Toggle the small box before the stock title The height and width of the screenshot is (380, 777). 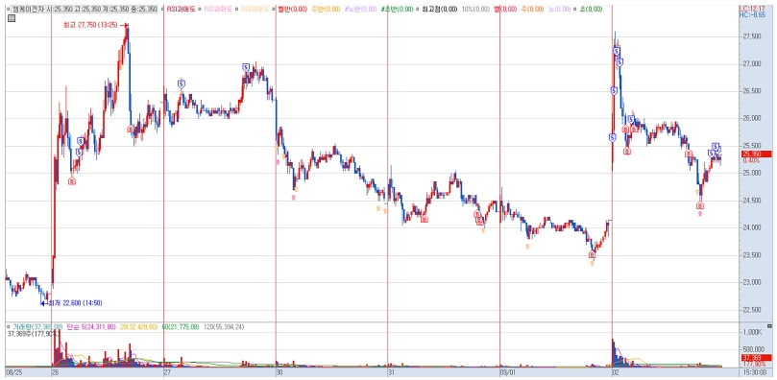[x=8, y=10]
